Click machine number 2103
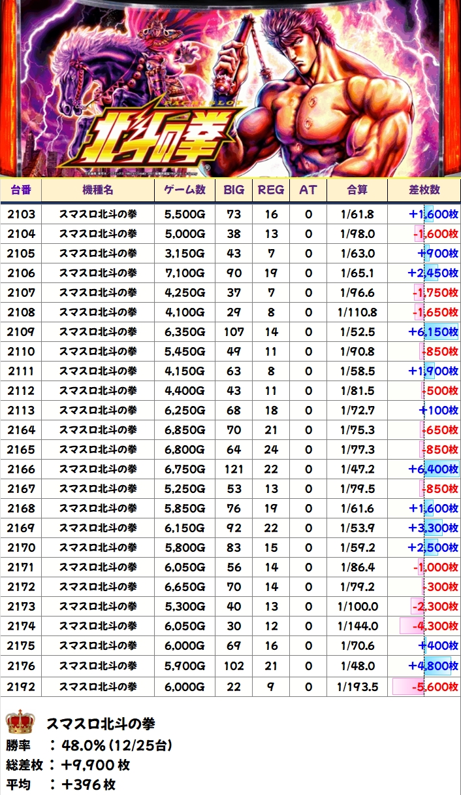Image resolution: width=461 pixels, height=795 pixels. pyautogui.click(x=22, y=214)
